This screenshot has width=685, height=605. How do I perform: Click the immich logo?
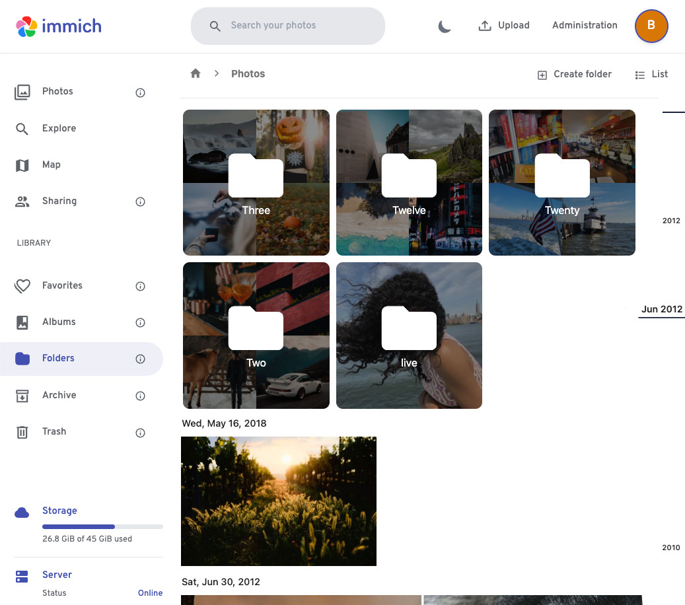(59, 26)
